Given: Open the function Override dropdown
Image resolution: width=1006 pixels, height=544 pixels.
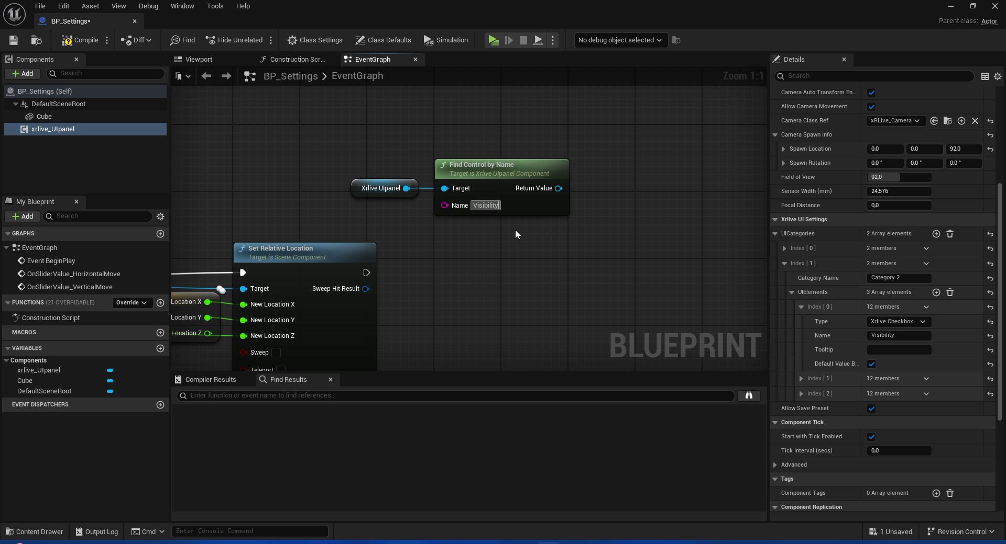Looking at the screenshot, I should tap(132, 303).
